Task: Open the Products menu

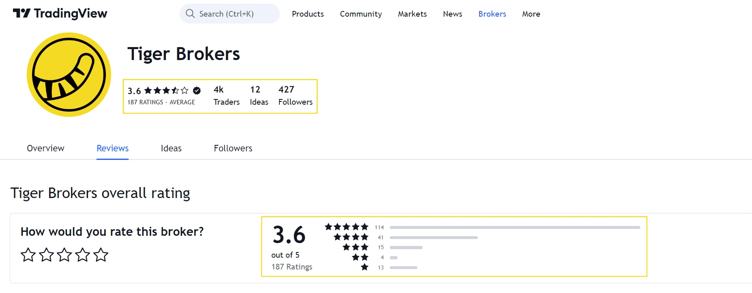Action: pos(308,14)
